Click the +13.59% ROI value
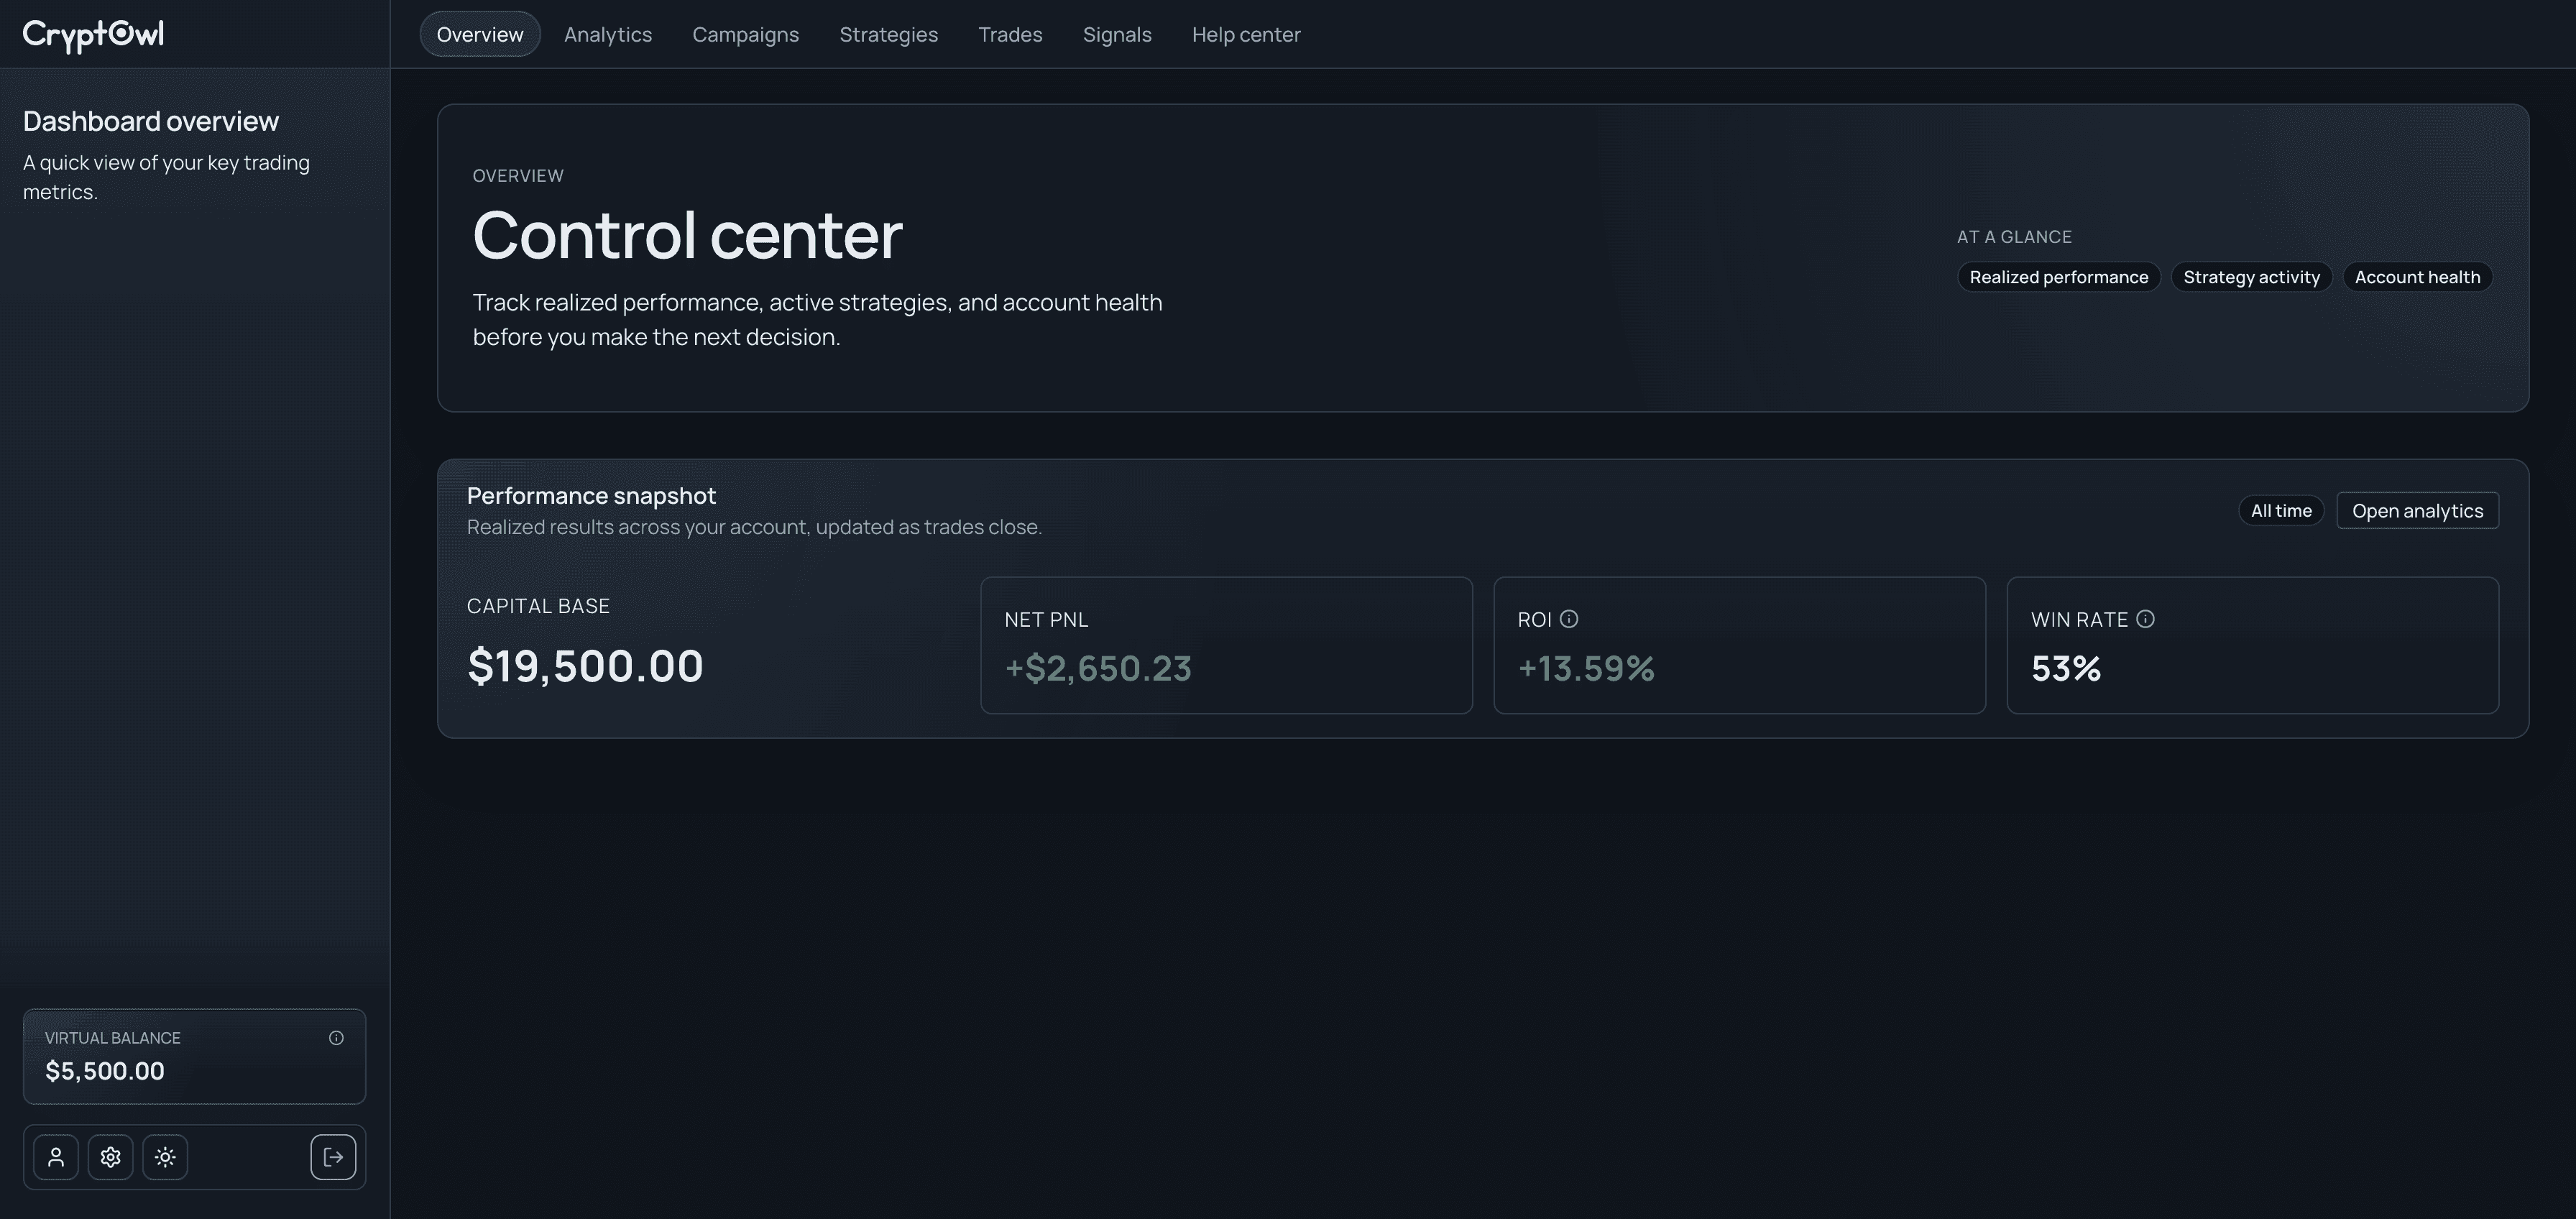This screenshot has height=1219, width=2576. (x=1586, y=668)
